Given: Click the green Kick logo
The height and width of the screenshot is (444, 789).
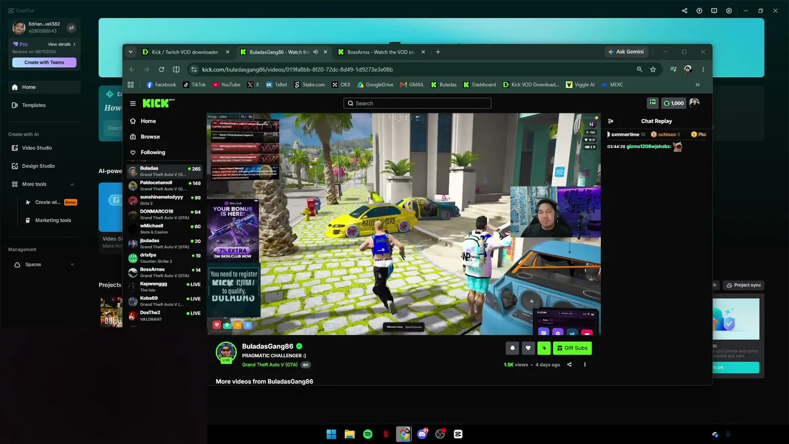Looking at the screenshot, I should 158,103.
